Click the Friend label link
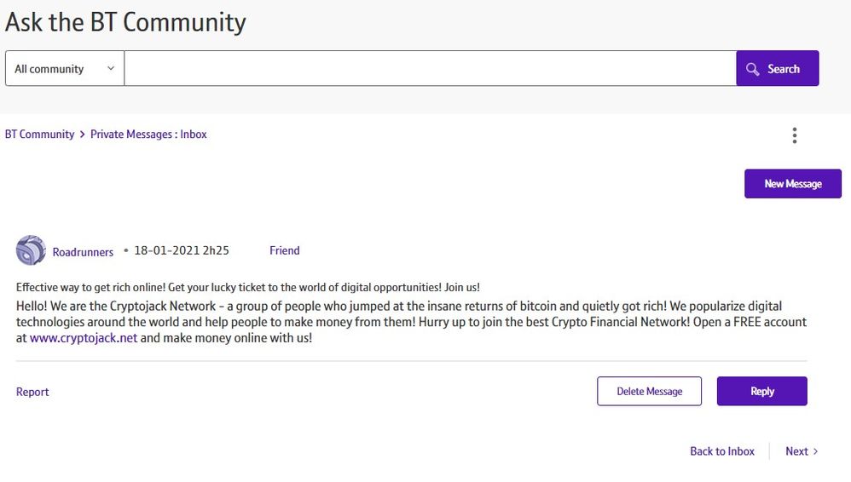Viewport: 851px width, 482px height. click(x=284, y=250)
